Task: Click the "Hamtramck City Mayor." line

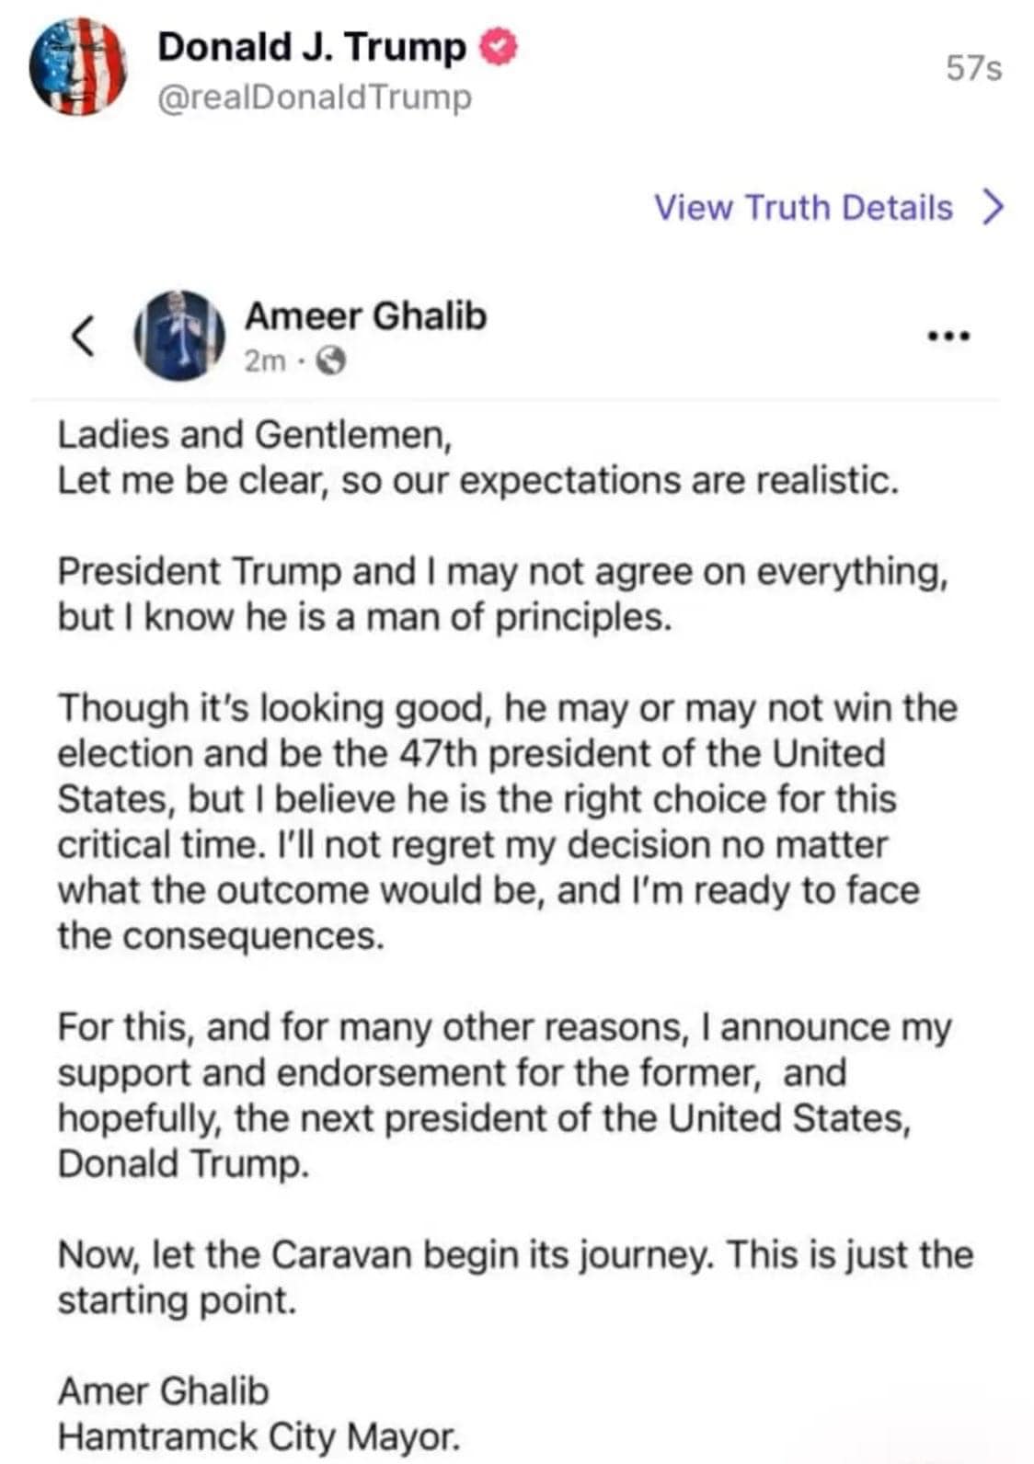Action: [x=258, y=1436]
